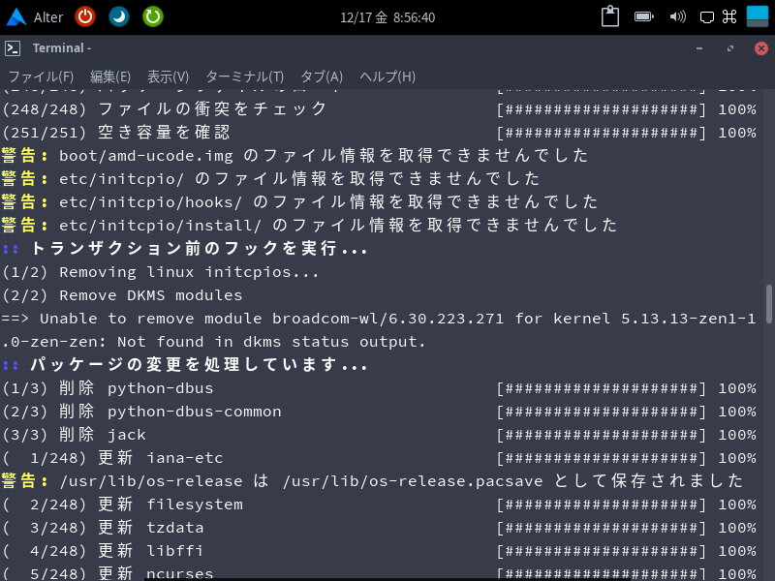Click the red power/shutdown icon

coord(85,16)
